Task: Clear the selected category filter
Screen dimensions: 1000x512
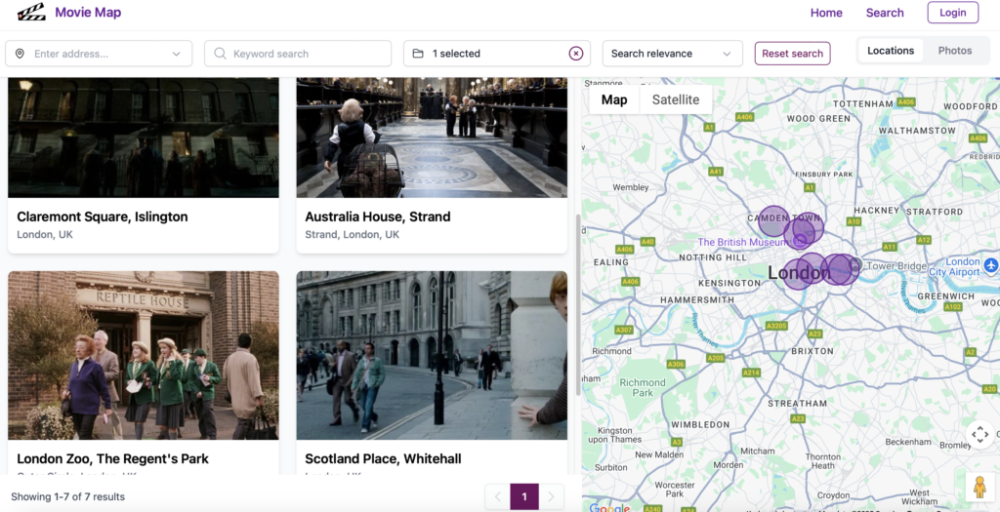Action: [576, 54]
